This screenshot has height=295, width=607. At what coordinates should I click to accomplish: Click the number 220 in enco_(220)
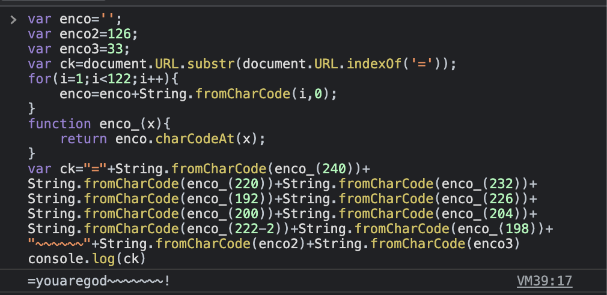[x=246, y=184]
